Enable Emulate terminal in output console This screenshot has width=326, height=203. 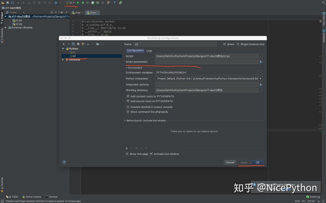coord(128,107)
